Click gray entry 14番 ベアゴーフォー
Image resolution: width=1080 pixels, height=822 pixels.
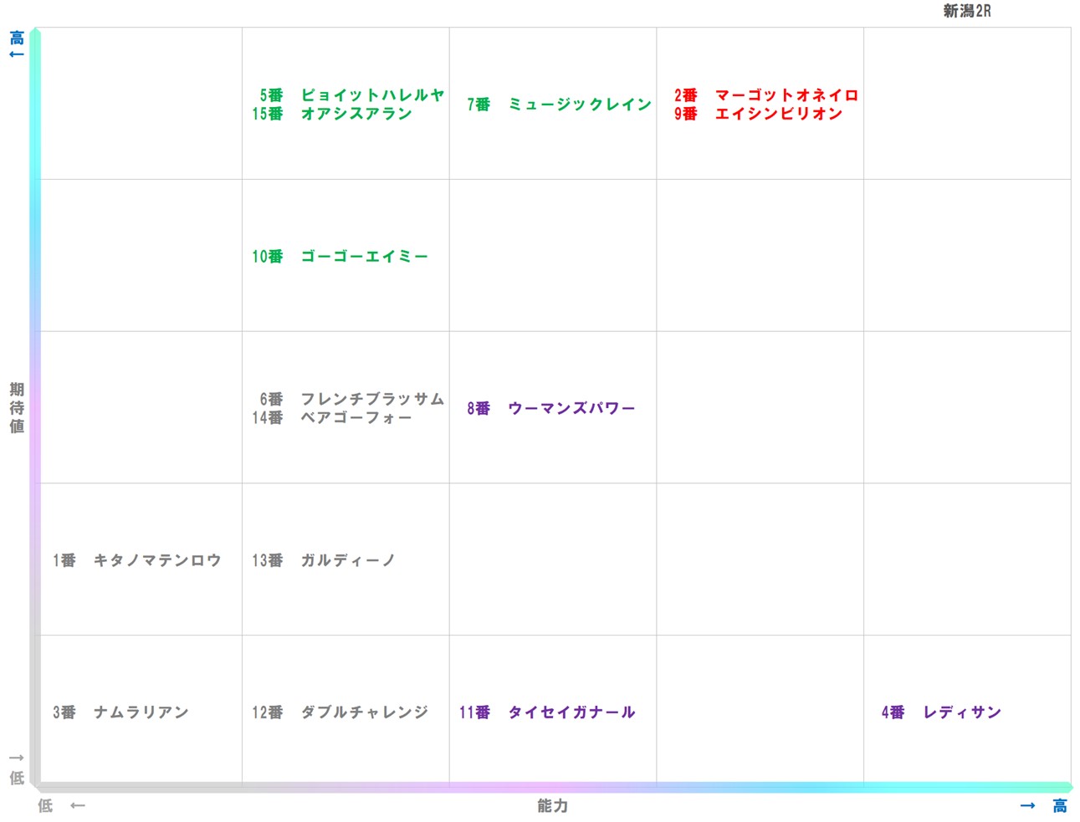[x=332, y=417]
